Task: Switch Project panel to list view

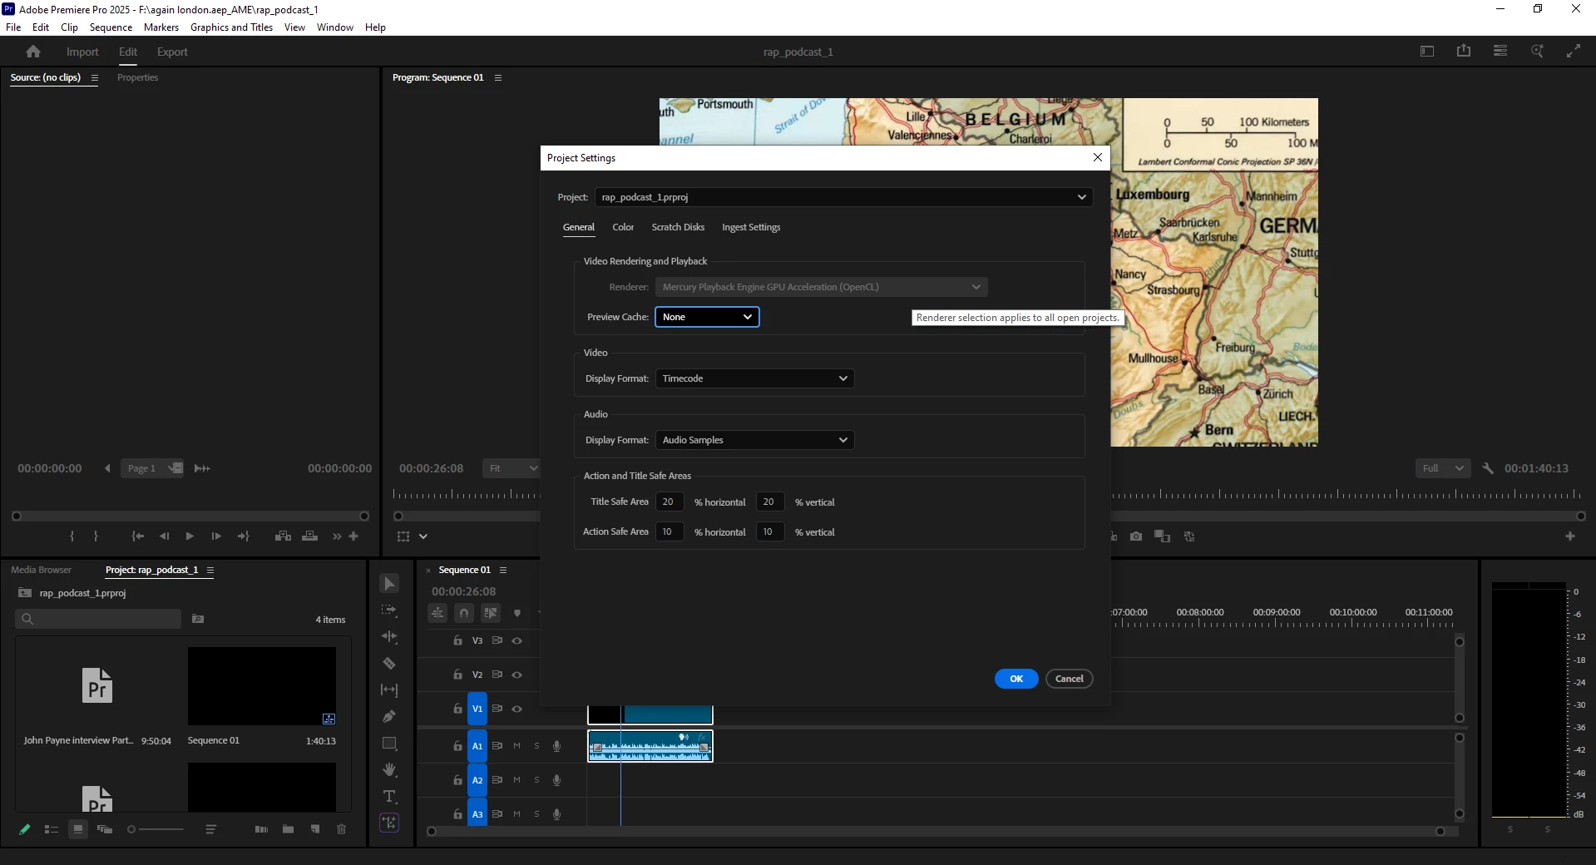Action: [x=52, y=829]
